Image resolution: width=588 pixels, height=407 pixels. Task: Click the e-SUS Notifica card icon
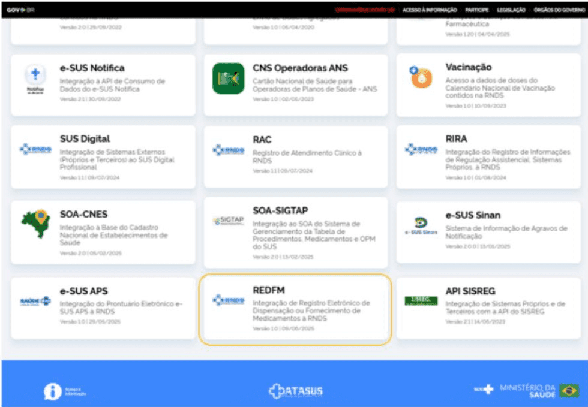[x=35, y=79]
